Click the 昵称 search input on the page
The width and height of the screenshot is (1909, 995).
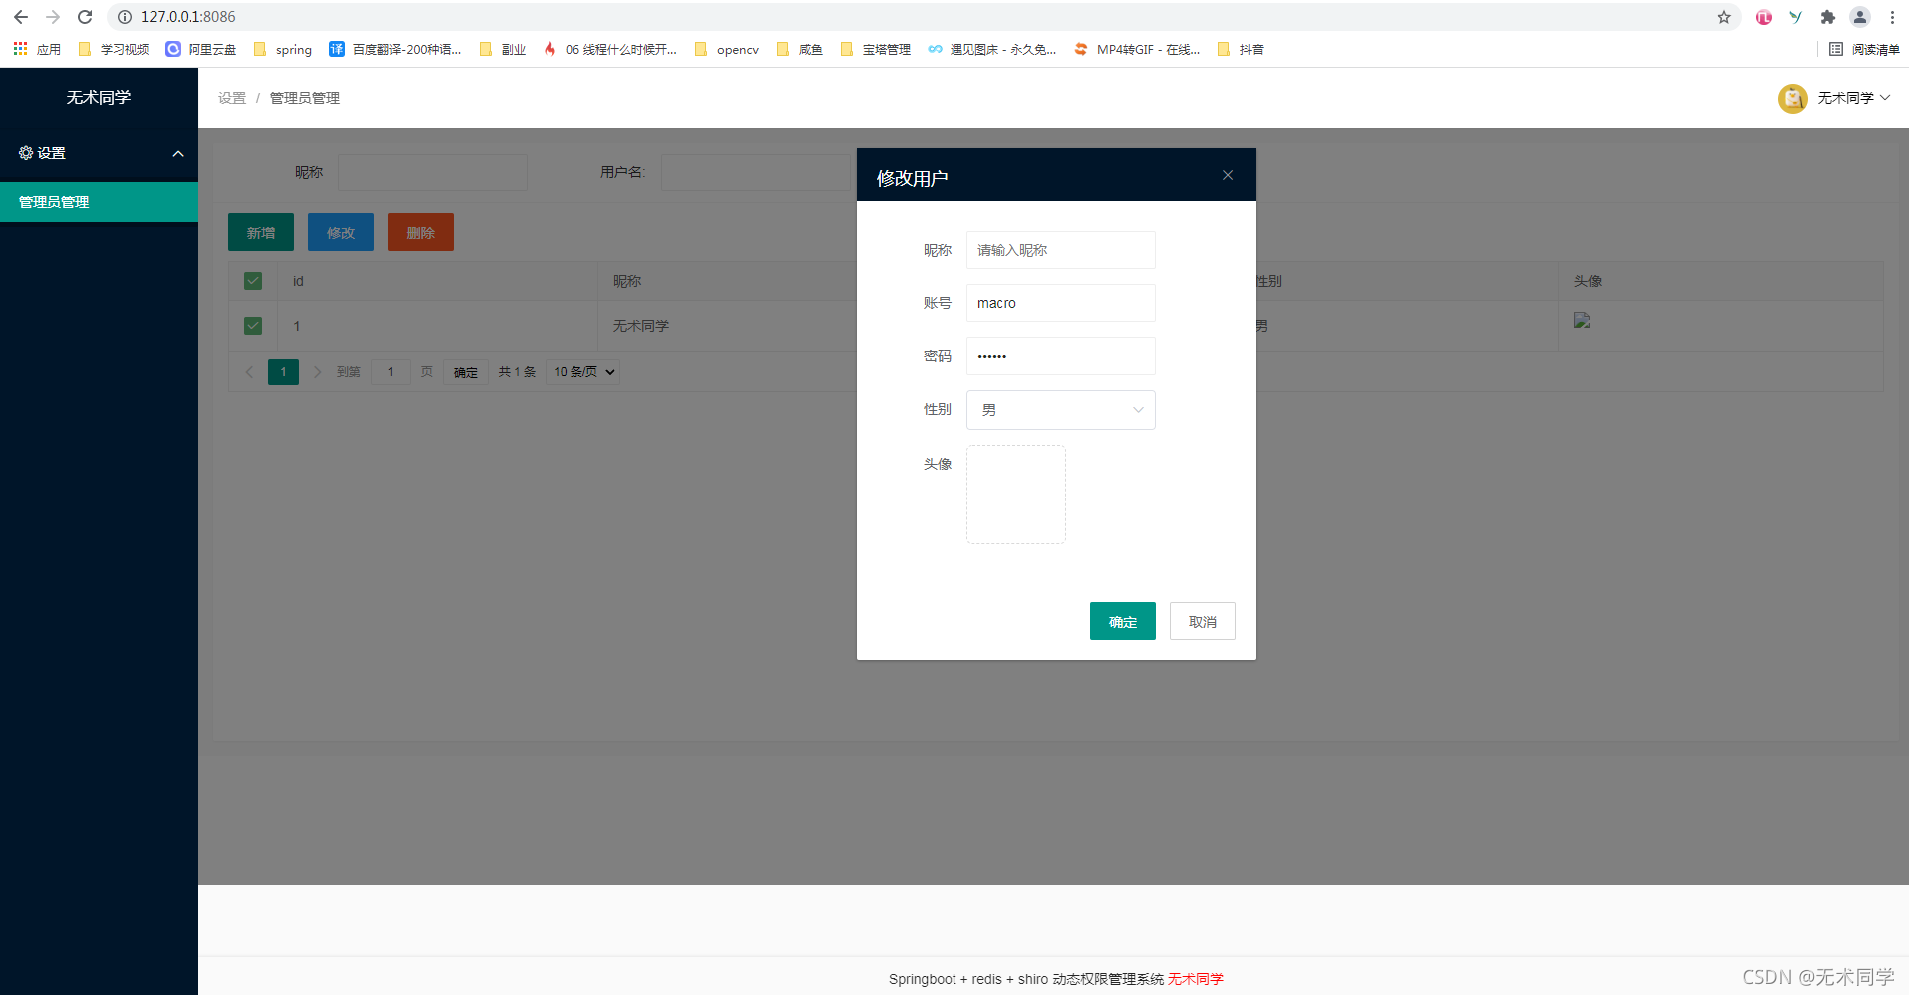coord(433,172)
